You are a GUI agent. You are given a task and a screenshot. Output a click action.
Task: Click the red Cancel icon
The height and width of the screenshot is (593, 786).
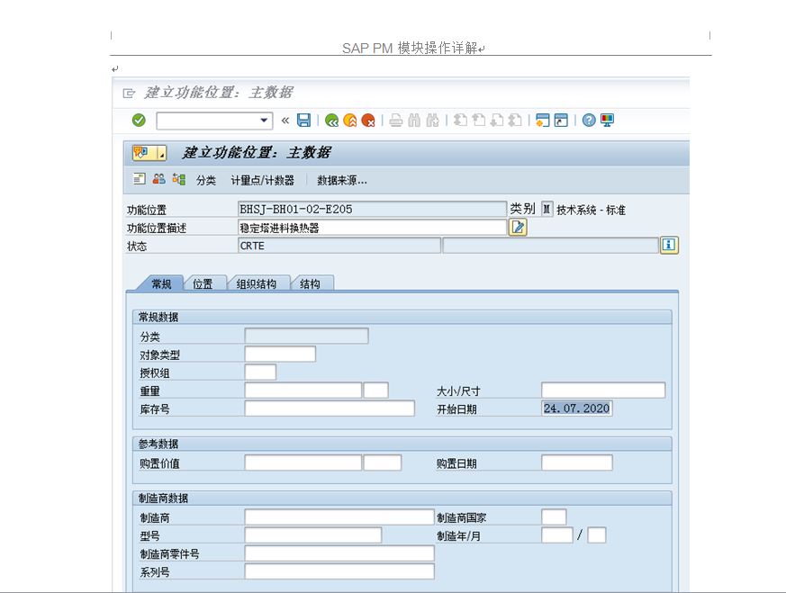368,121
